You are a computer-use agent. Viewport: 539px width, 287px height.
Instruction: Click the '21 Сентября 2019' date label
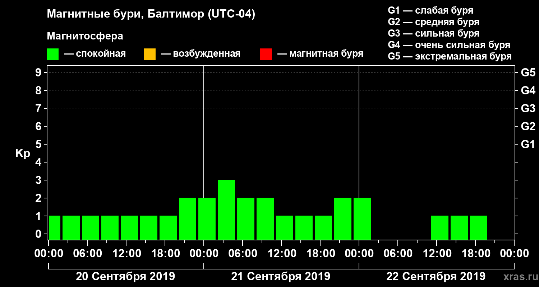click(281, 277)
